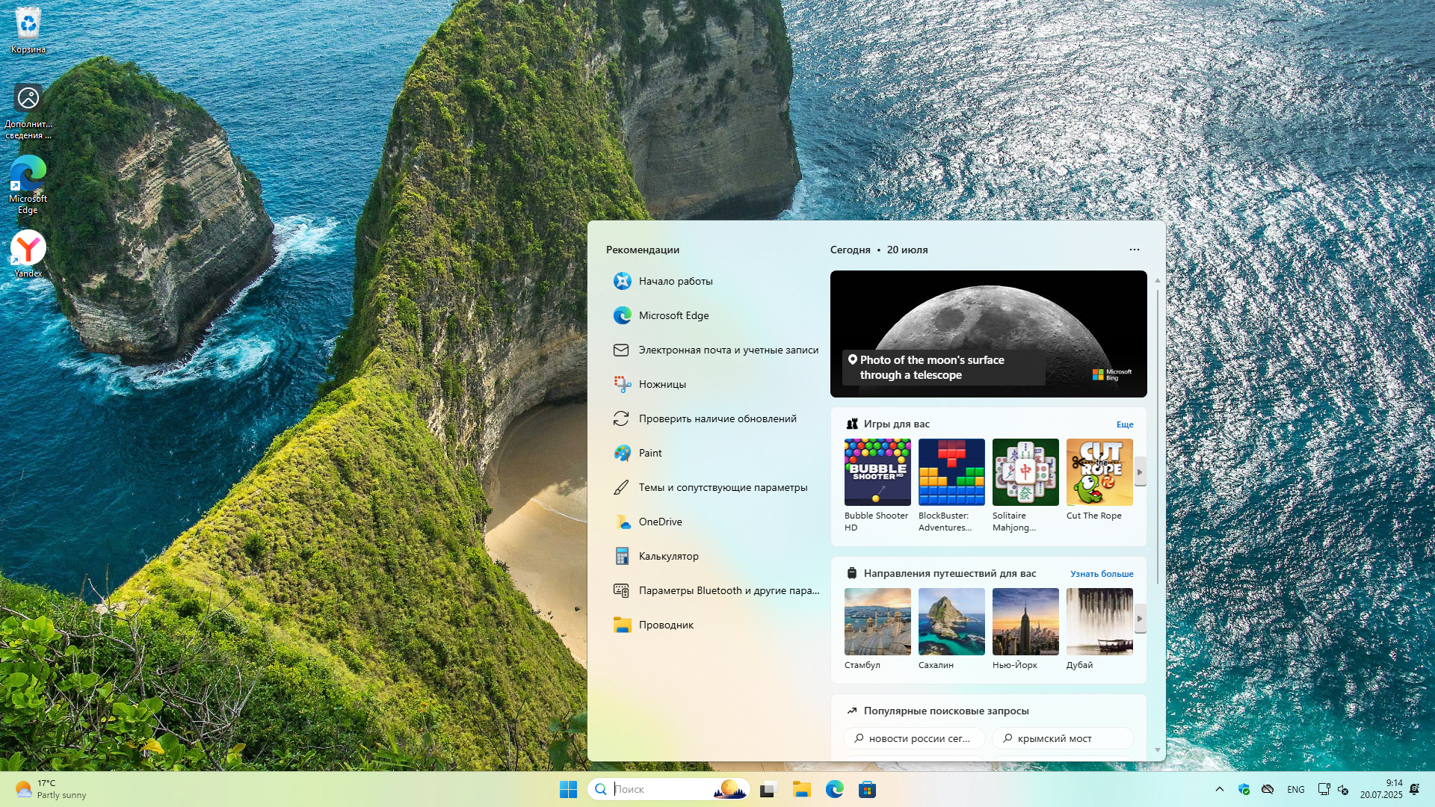Click the Windows Start button
Viewport: 1435px width, 807px height.
tap(568, 789)
